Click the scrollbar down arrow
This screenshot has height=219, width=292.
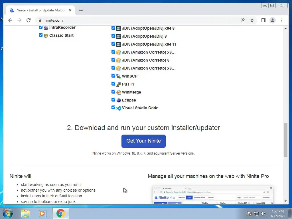click(285, 201)
